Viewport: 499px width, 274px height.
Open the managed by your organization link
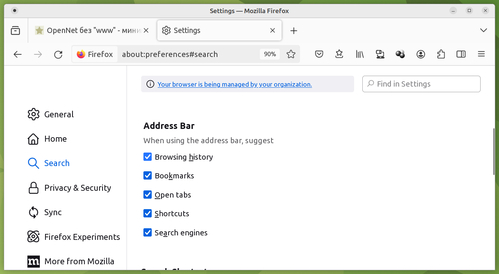click(235, 84)
